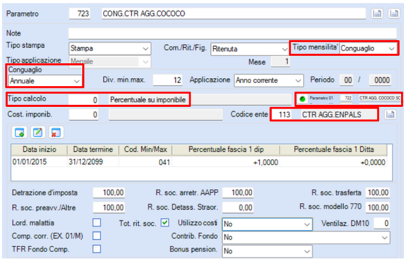Expand the Contrib. Fondo dropdown
Image resolution: width=404 pixels, height=264 pixels.
[306, 237]
